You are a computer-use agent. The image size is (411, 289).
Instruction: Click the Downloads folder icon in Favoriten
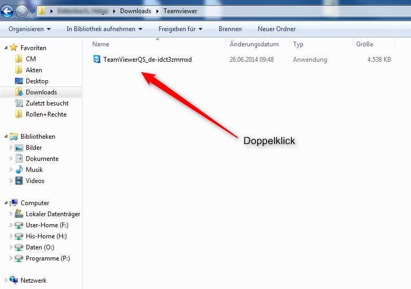point(19,92)
